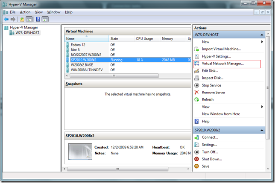This screenshot has height=183, width=275.
Task: Click Stop Service action text
Action: [211, 85]
